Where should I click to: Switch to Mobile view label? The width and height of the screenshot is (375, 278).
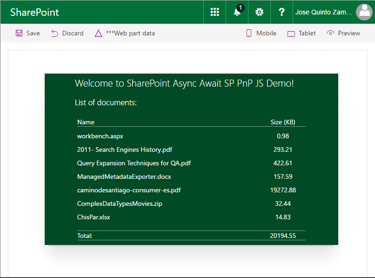266,33
